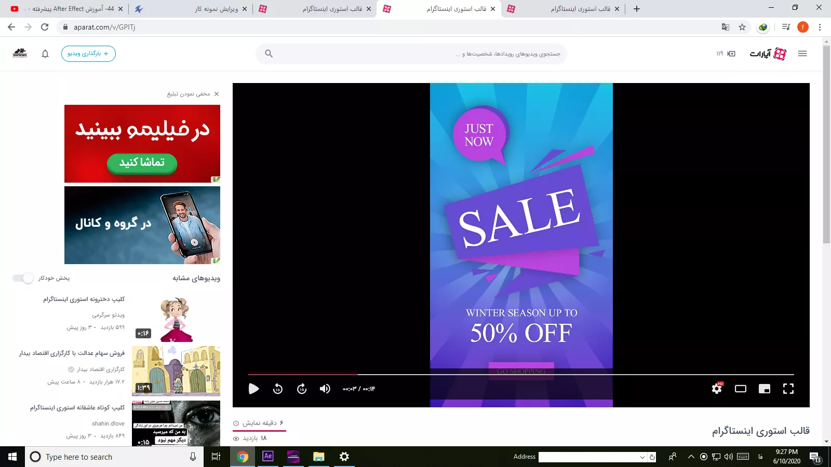Open the romantic Instagram story clip title
831x467 pixels.
(x=77, y=408)
